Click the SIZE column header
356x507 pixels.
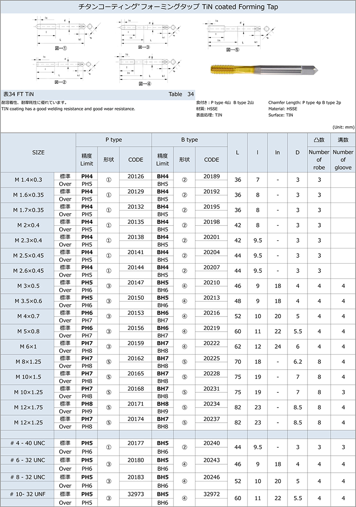(38, 152)
